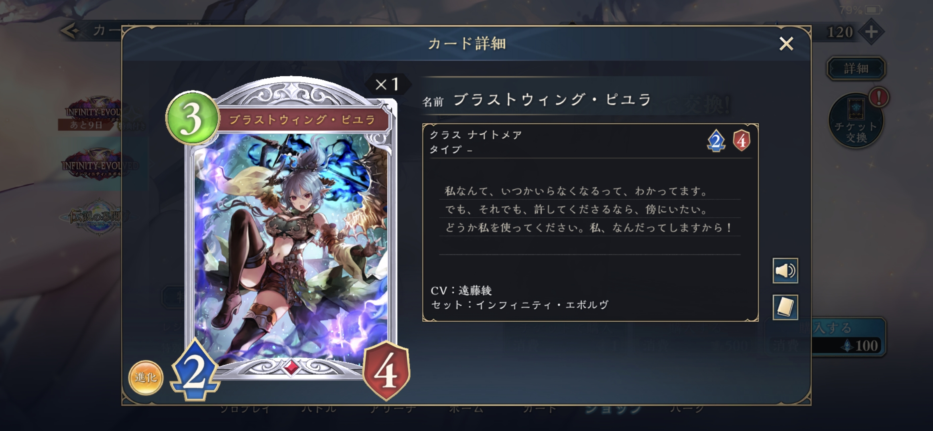Play the card voice via speaker icon

(x=785, y=271)
